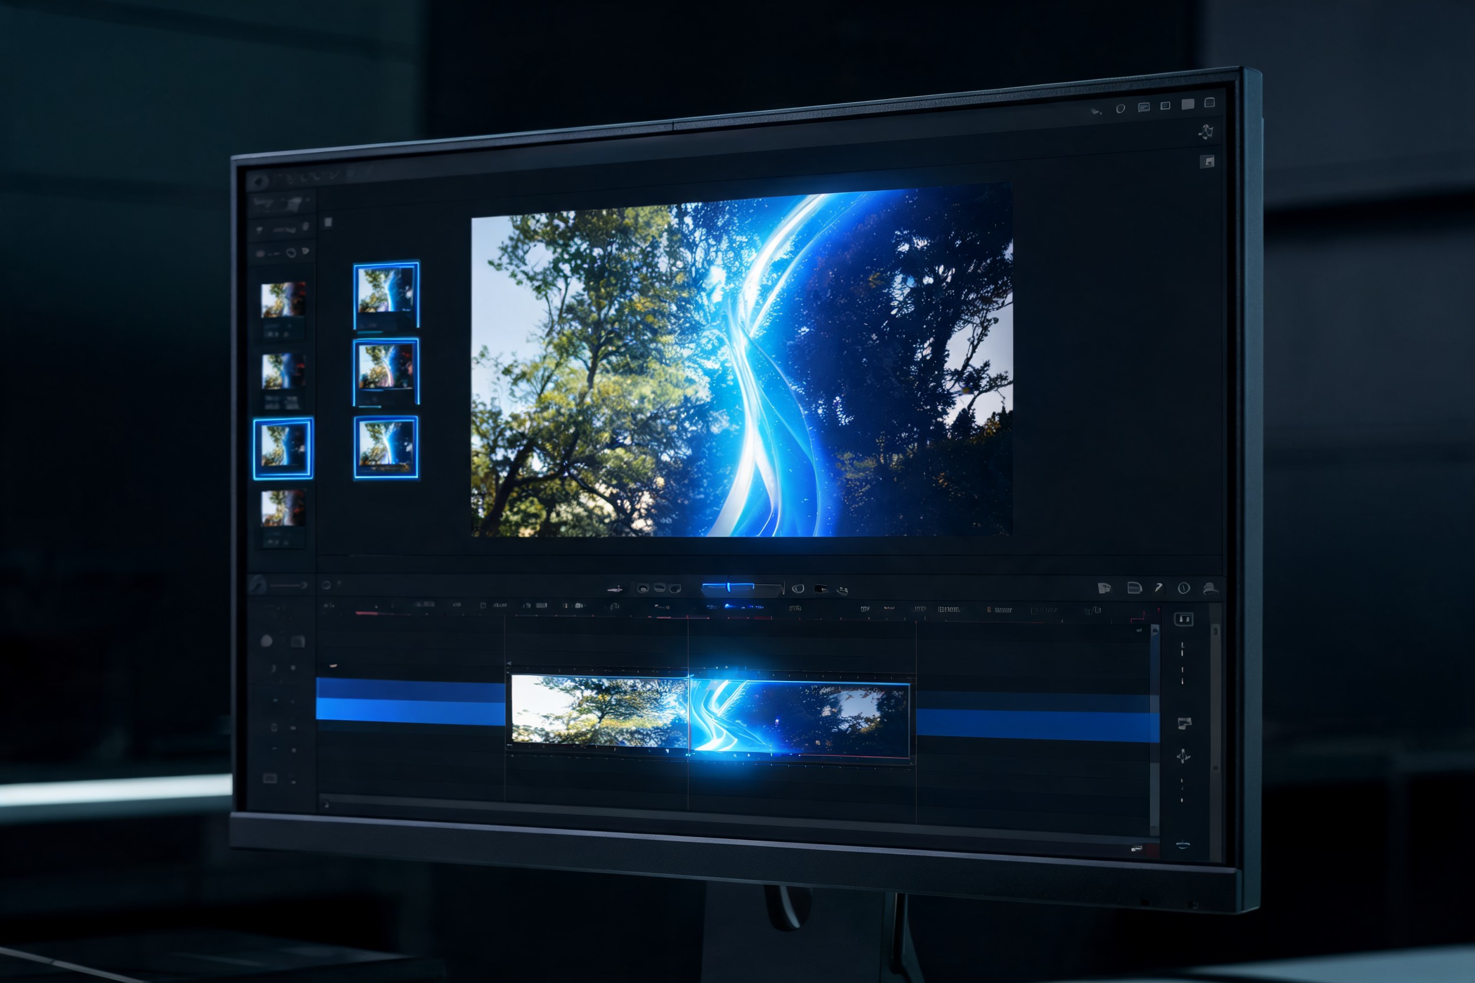This screenshot has width=1475, height=983.
Task: Click the circle icon in the top-right toolbar
Action: (1120, 109)
